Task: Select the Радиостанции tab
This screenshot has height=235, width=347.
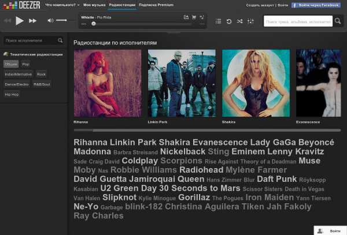Action: 122,5
